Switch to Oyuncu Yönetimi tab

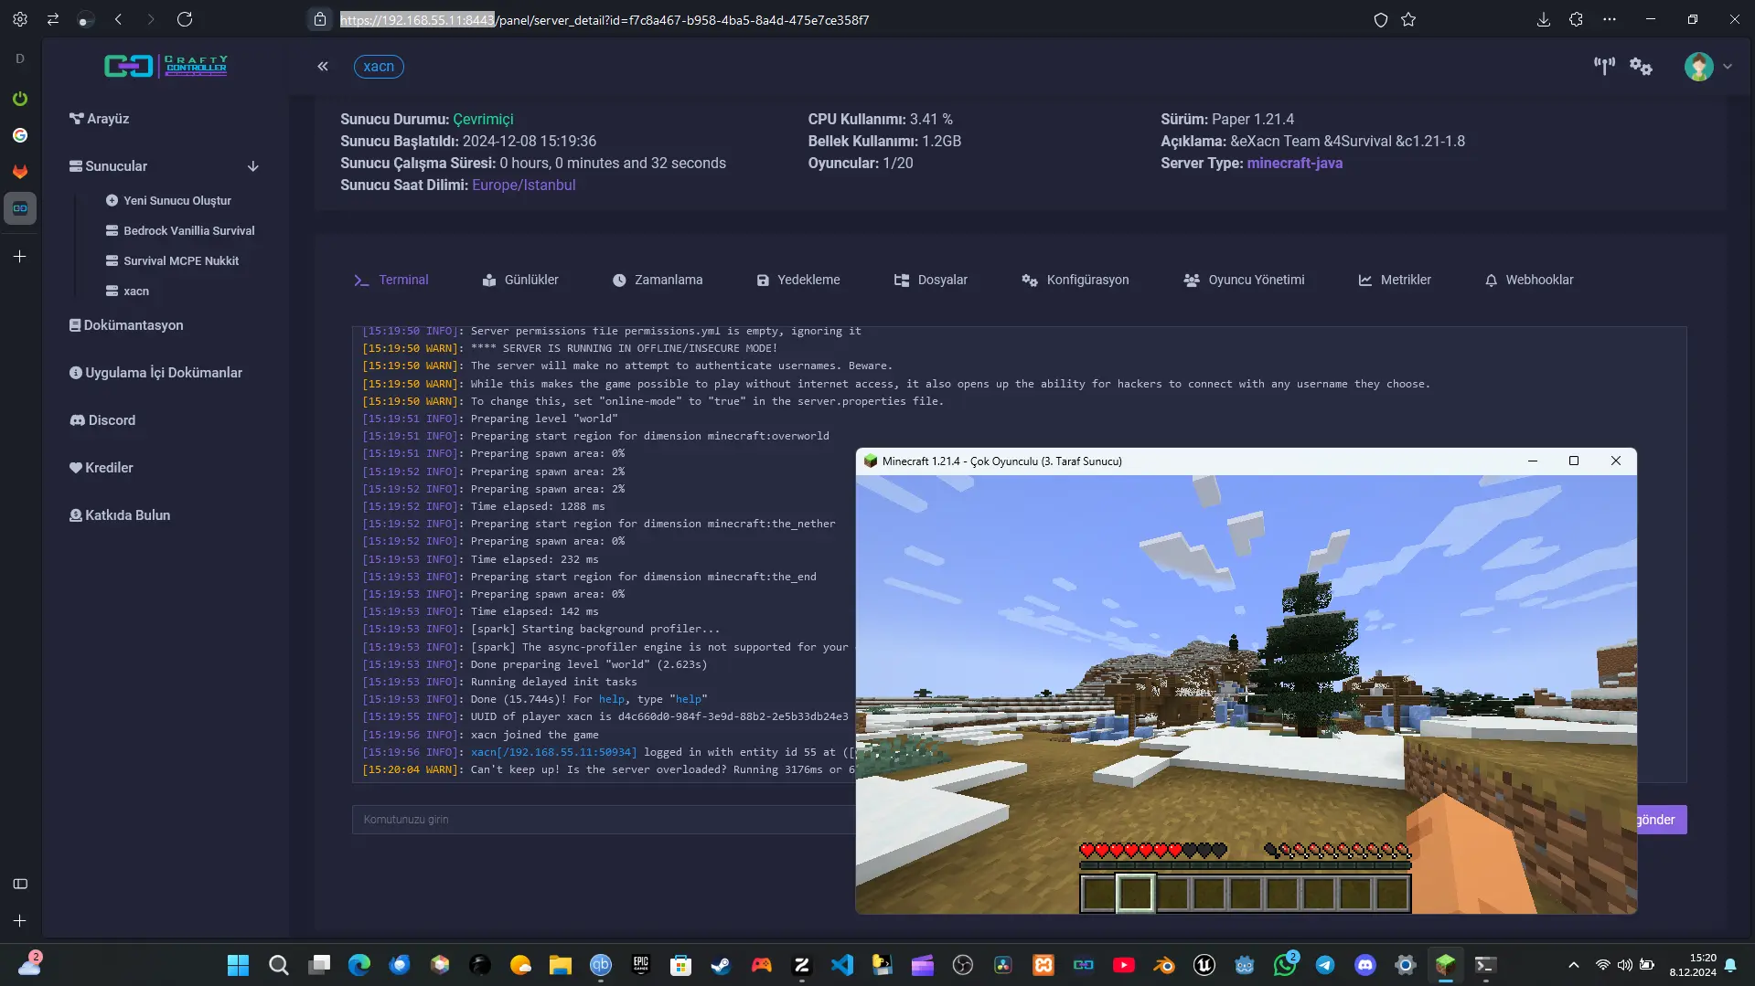1244,280
